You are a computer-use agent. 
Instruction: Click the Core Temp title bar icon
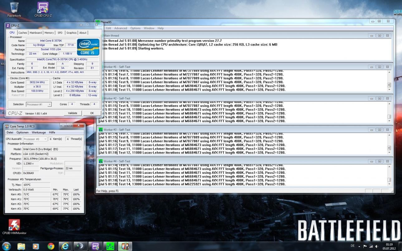click(7, 126)
